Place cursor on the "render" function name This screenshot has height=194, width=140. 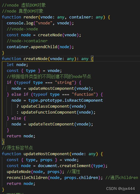31,17
